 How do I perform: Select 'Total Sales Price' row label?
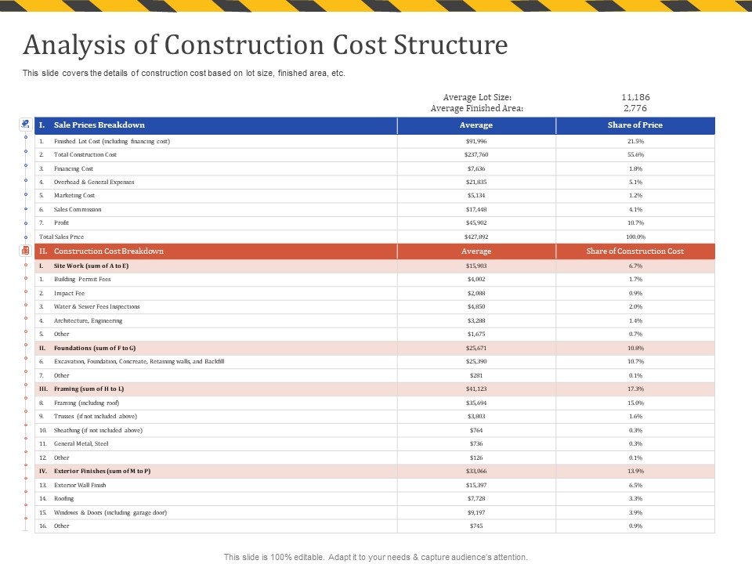coord(61,237)
